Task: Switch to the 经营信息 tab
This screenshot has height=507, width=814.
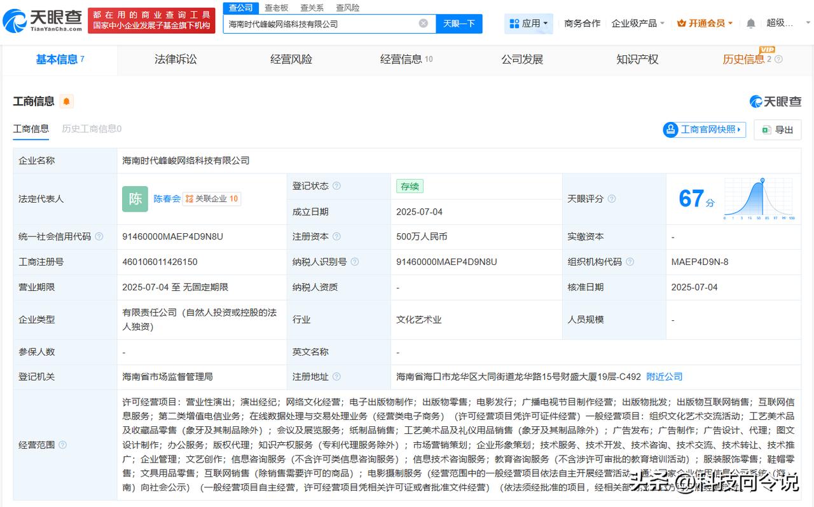Action: (x=406, y=59)
